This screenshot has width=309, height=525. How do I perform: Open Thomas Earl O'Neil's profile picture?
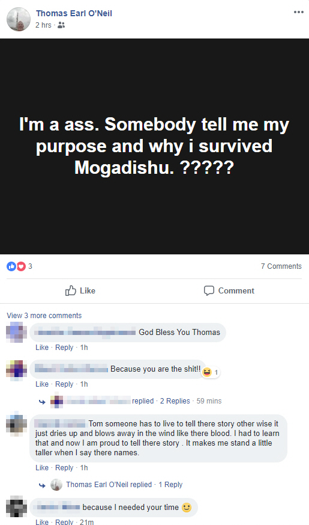tap(19, 19)
